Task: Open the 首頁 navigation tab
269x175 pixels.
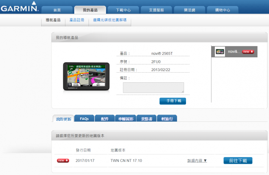Action: [x=57, y=10]
